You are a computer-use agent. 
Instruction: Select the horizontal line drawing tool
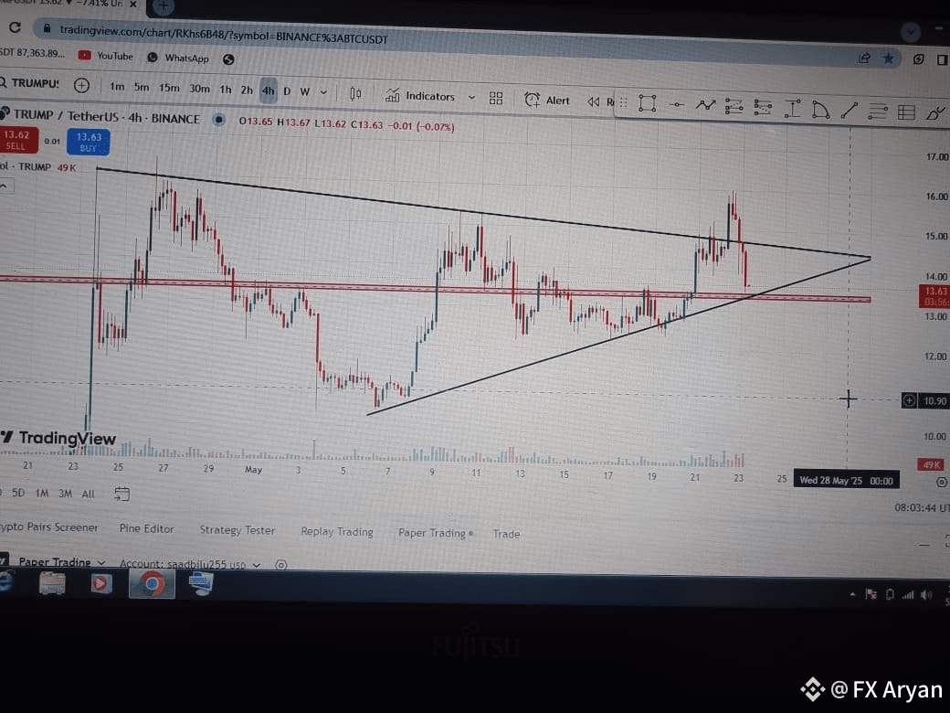click(677, 105)
